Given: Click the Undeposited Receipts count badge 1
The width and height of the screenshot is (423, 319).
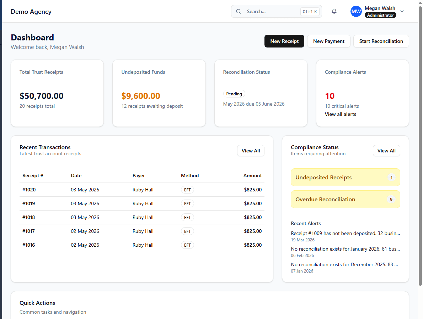Looking at the screenshot, I should (x=391, y=177).
